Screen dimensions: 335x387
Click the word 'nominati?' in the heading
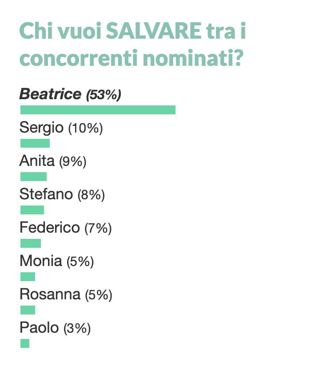pyautogui.click(x=193, y=58)
